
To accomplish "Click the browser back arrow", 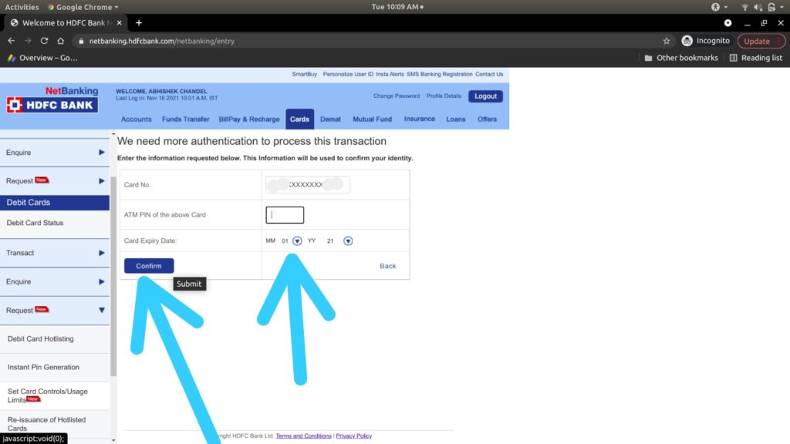I will coord(11,41).
